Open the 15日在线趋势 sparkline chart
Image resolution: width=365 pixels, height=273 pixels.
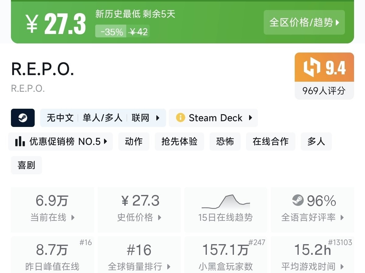point(226,202)
